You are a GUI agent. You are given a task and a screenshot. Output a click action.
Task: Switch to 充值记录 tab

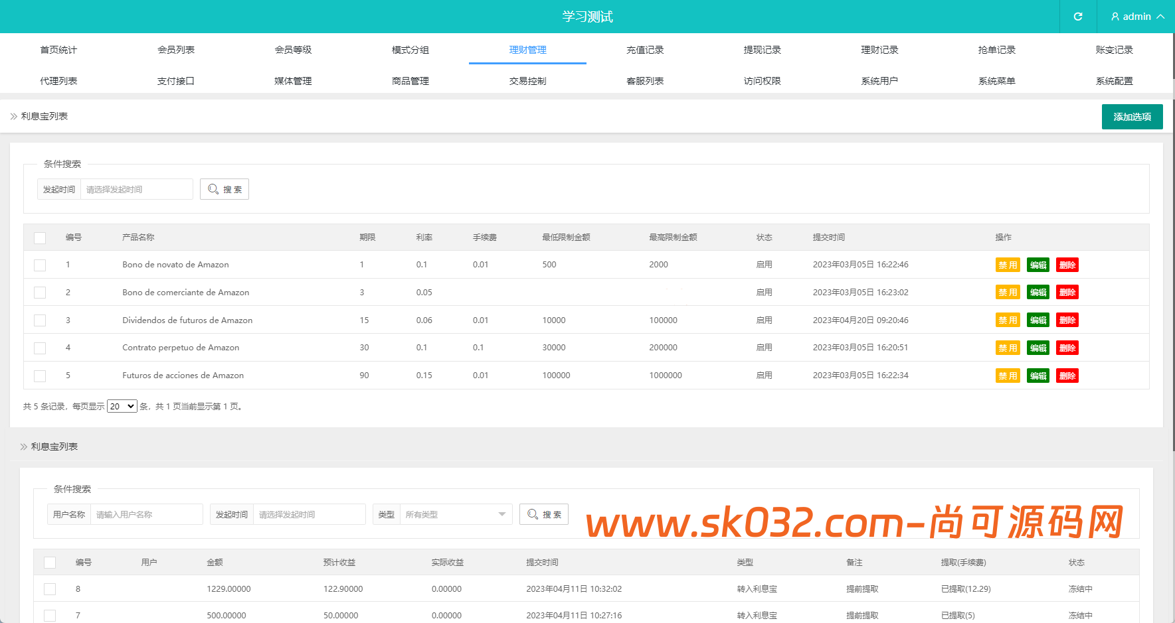click(x=645, y=50)
